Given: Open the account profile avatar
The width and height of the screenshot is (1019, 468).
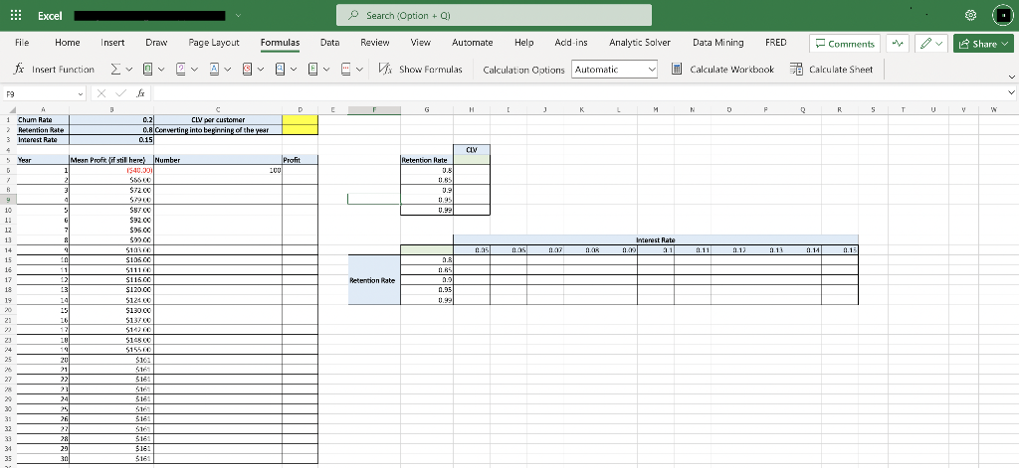Looking at the screenshot, I should click(1004, 16).
